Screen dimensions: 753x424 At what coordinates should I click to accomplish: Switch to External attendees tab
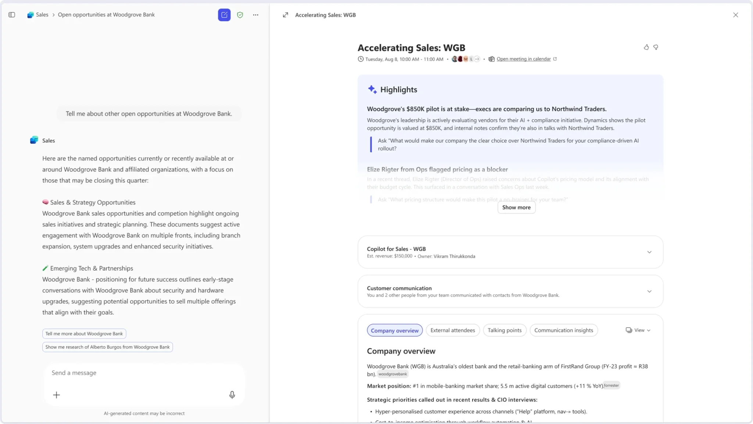pyautogui.click(x=453, y=330)
